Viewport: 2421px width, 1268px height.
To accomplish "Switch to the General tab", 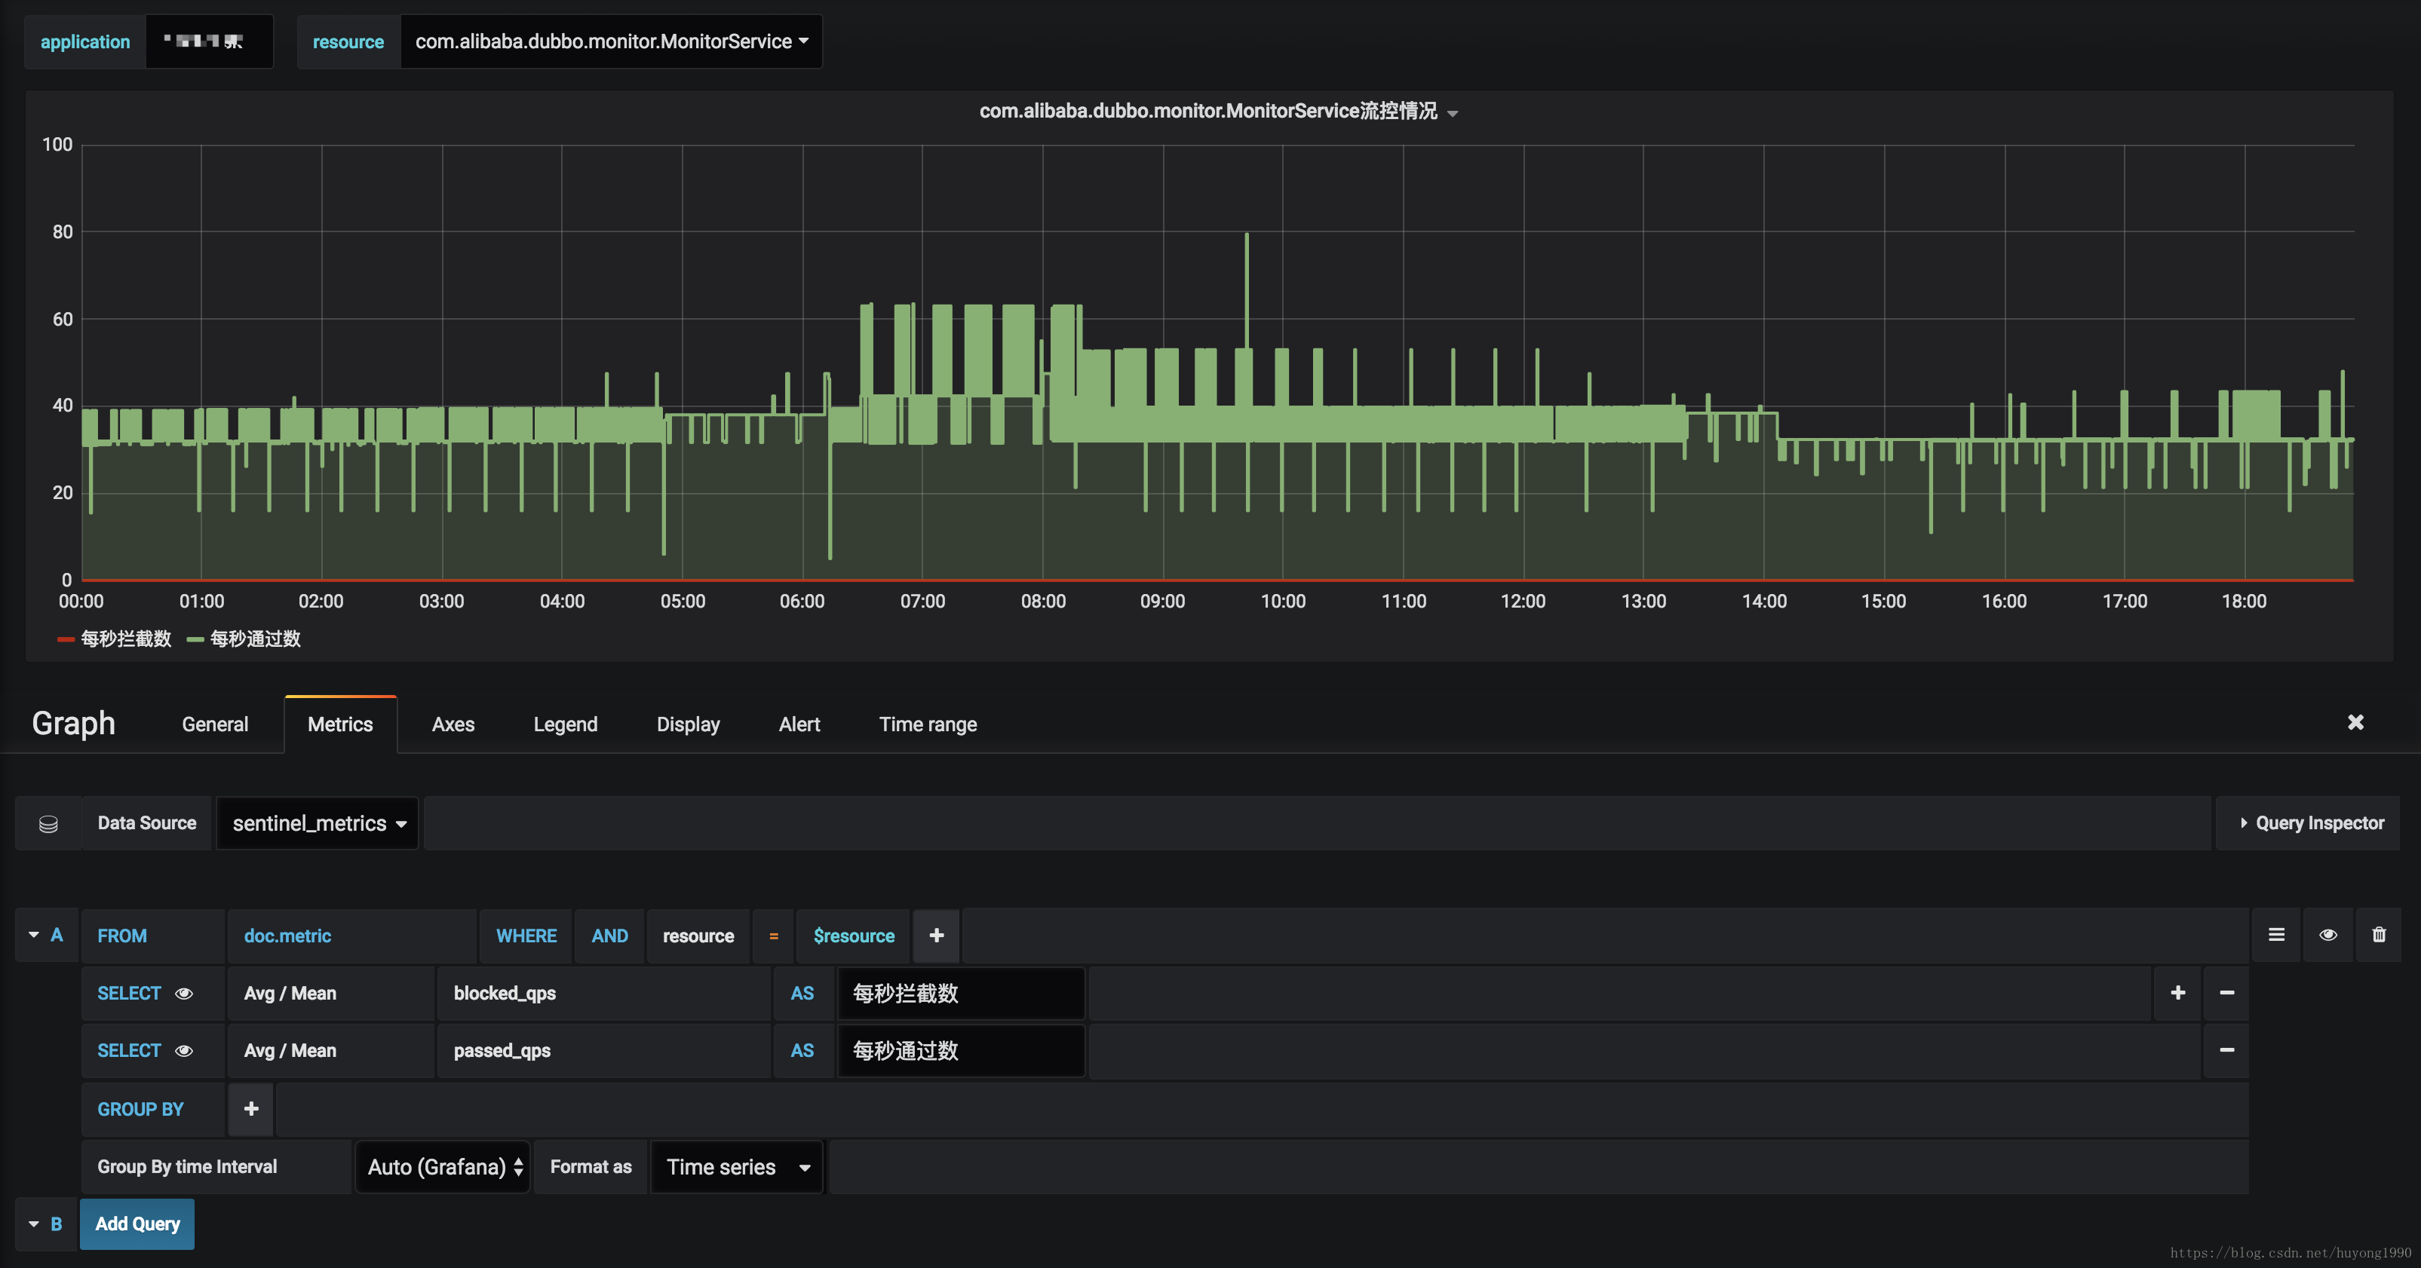I will [215, 724].
